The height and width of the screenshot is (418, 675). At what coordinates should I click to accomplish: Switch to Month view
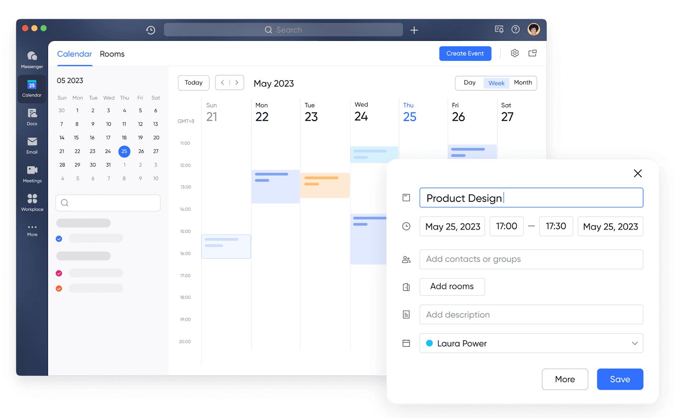(523, 83)
